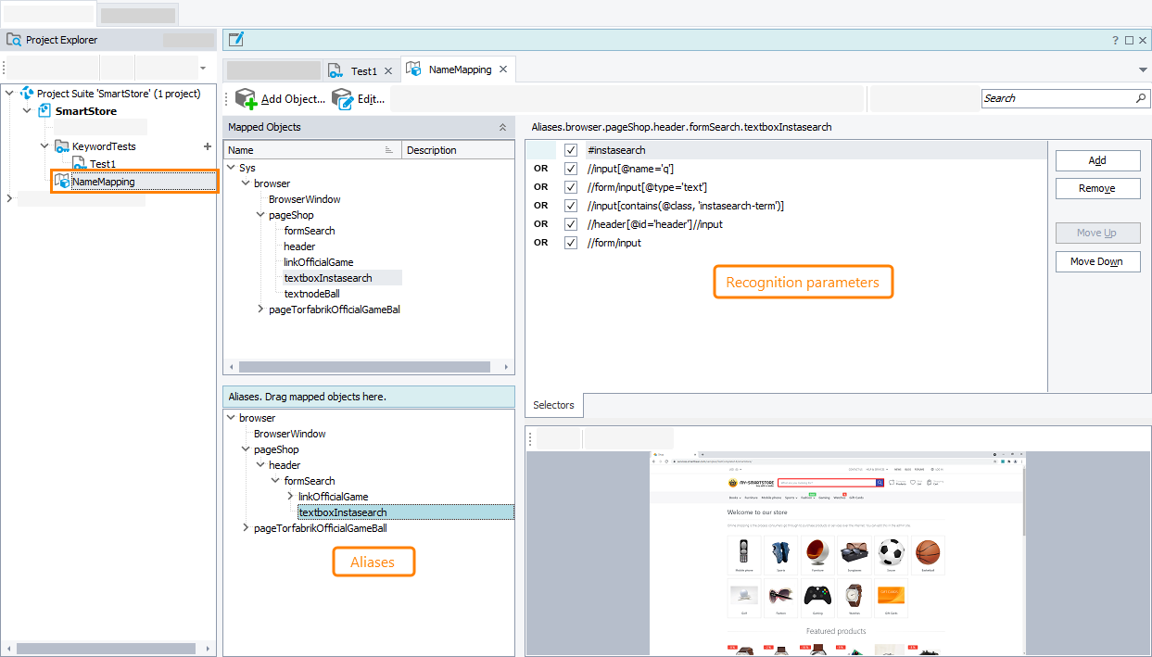Click the Move Down button
This screenshot has width=1152, height=657.
point(1097,261)
